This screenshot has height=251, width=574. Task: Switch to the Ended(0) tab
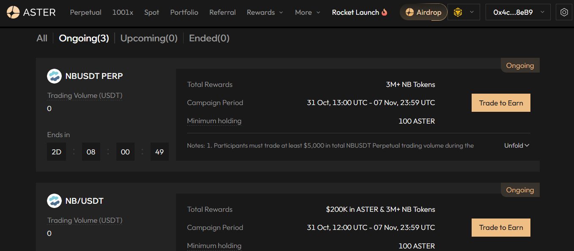point(209,38)
